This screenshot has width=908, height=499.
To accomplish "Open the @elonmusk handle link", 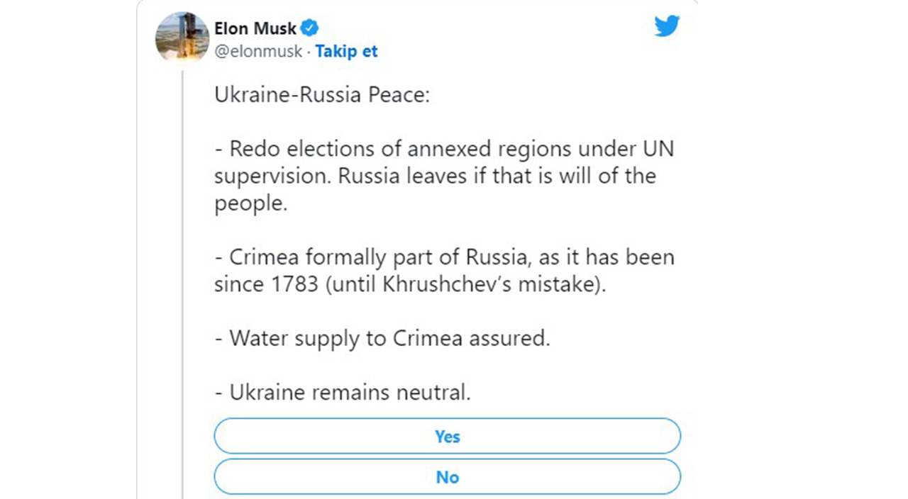I will pyautogui.click(x=258, y=52).
